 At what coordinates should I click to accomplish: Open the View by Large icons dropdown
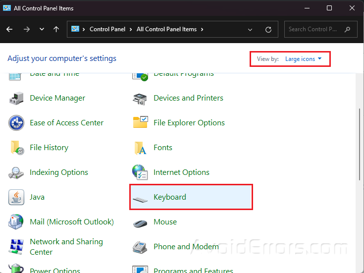303,59
